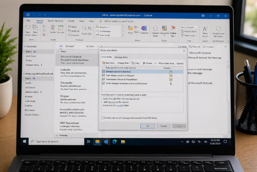The image size is (257, 172).
Task: Click OK in Rules and Alerts dialog
Action: 148,126
